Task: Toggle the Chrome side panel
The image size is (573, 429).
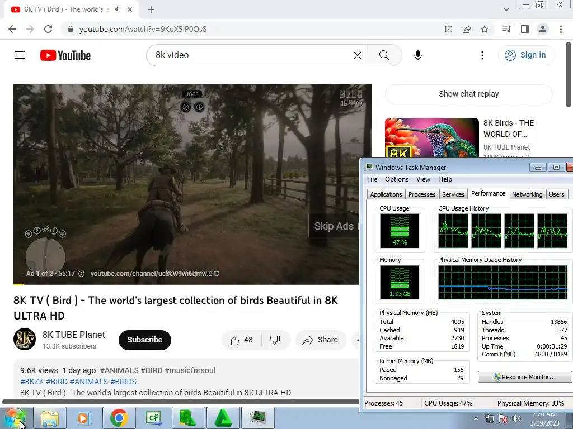Action: pos(525,29)
